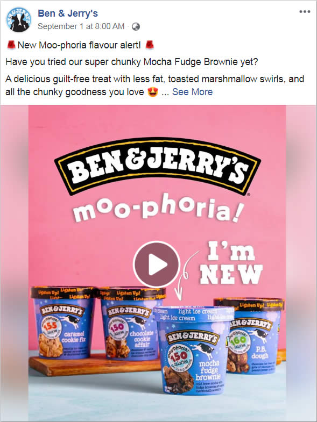
Task: Click the first siren emoji before New
Action: 11,45
